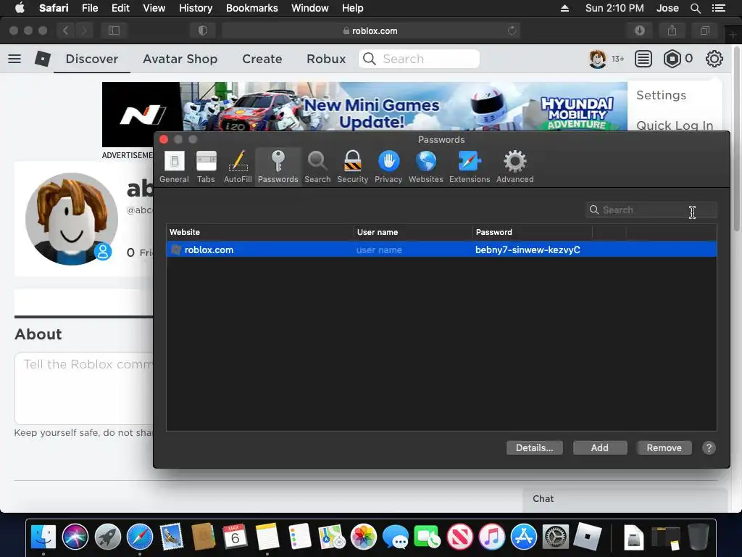This screenshot has width=742, height=557.
Task: Open the History menu
Action: [x=196, y=8]
